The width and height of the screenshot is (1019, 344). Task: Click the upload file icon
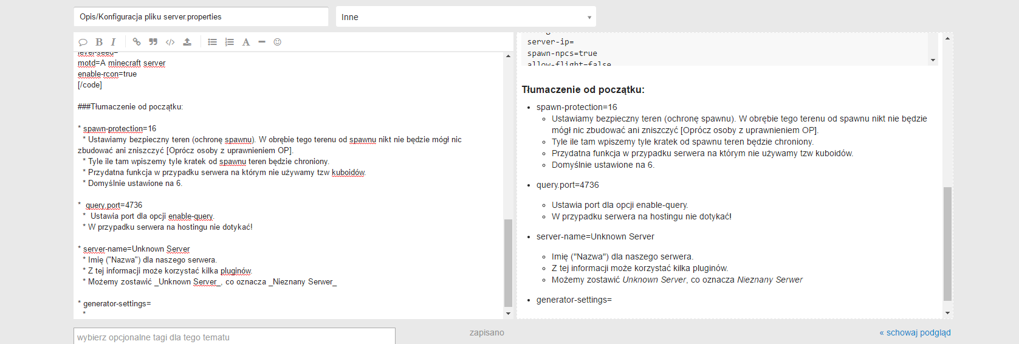point(187,42)
